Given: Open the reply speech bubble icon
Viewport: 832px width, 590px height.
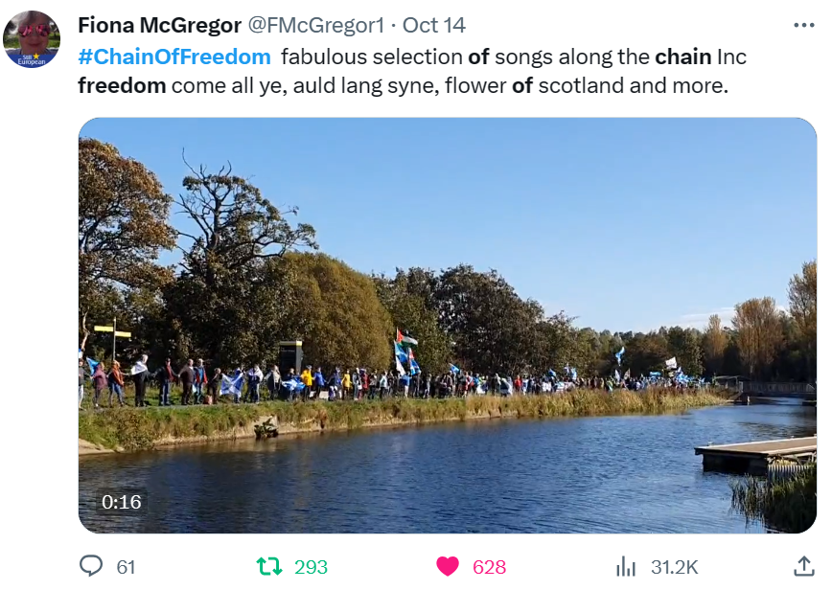Looking at the screenshot, I should click(91, 566).
